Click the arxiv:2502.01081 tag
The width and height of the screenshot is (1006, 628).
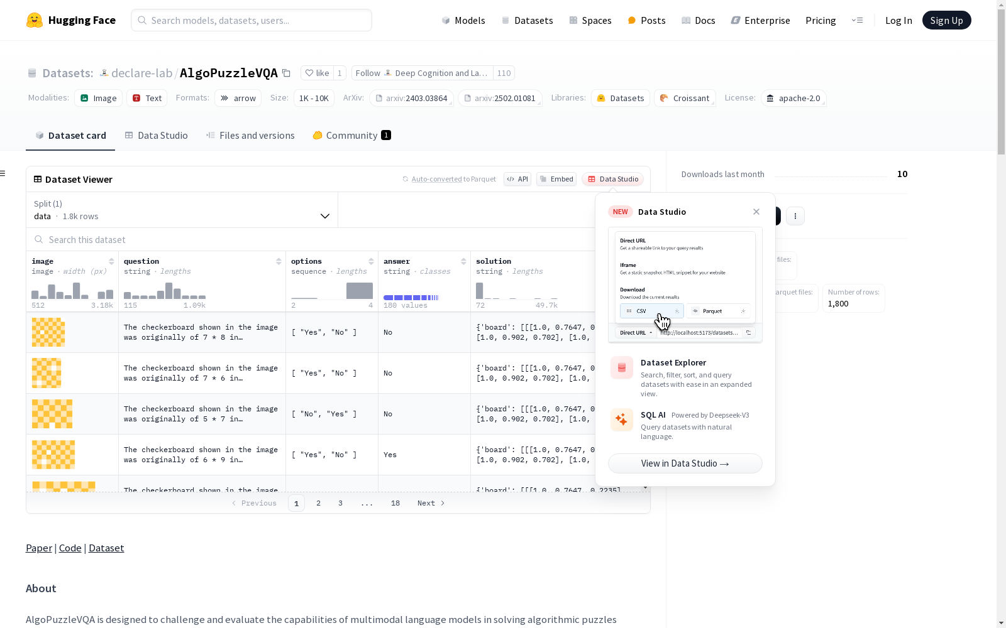click(500, 98)
